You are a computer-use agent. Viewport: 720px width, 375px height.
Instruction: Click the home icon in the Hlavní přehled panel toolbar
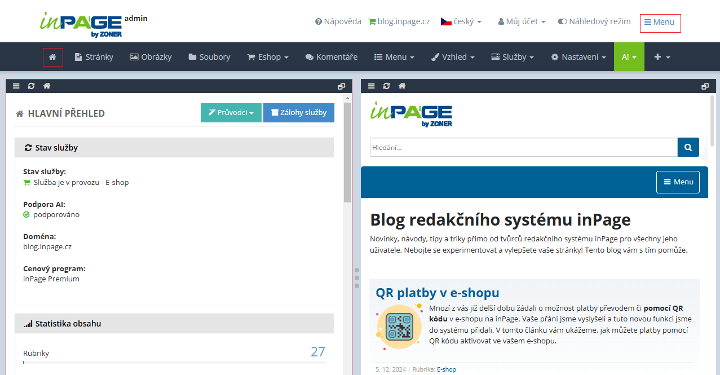(x=47, y=86)
